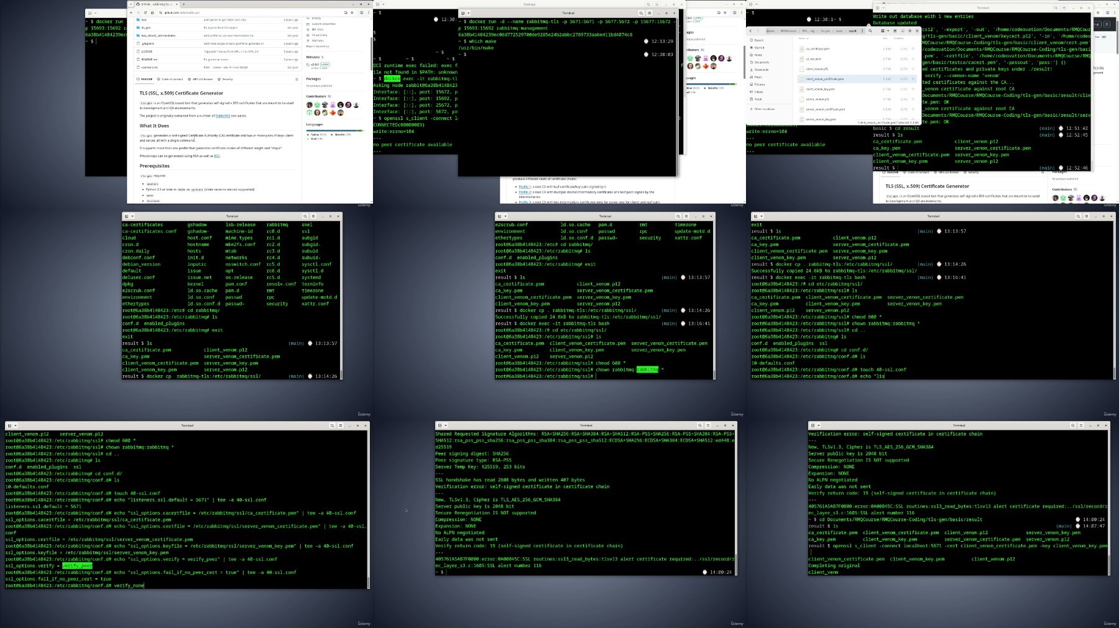Image resolution: width=1119 pixels, height=628 pixels.
Task: Follow the ECC link in the README text
Action: (x=217, y=156)
